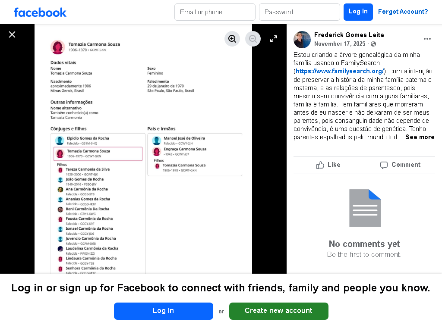Focus the Password field
Image resolution: width=442 pixels, height=331 pixels.
300,12
